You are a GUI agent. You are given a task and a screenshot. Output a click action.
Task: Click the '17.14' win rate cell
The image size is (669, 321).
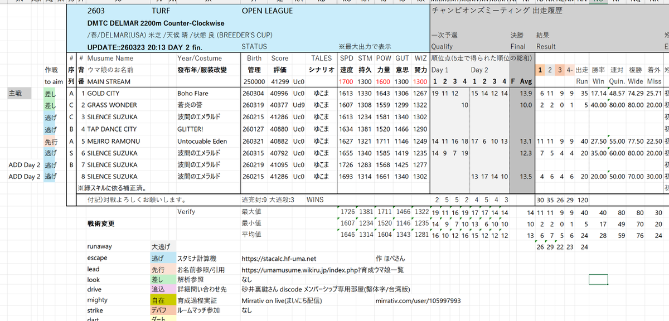click(599, 94)
